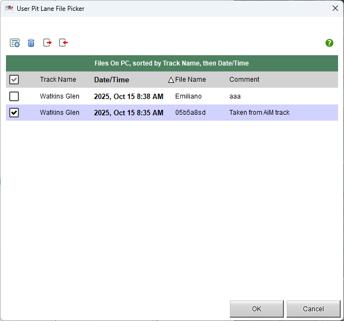The width and height of the screenshot is (344, 321).
Task: Sort the list by Track Name column
Action: click(x=58, y=80)
